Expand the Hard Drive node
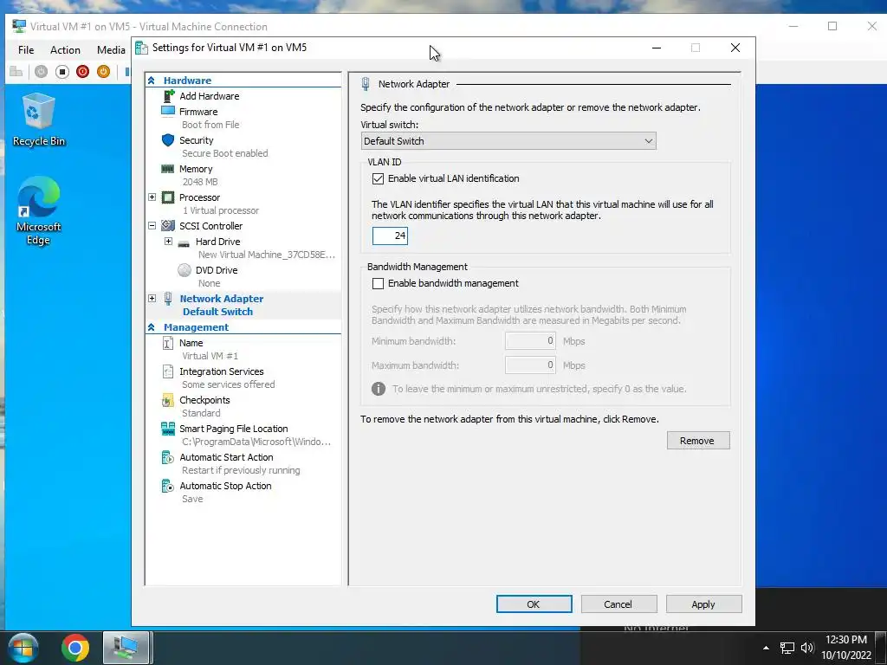 [169, 242]
